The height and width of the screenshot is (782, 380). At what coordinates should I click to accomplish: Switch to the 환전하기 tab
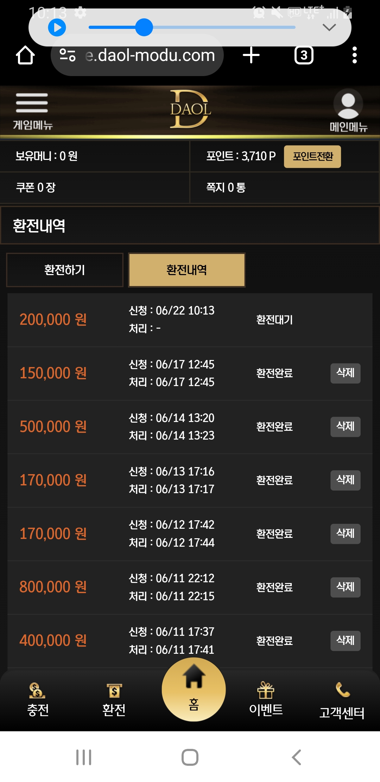[x=65, y=270]
